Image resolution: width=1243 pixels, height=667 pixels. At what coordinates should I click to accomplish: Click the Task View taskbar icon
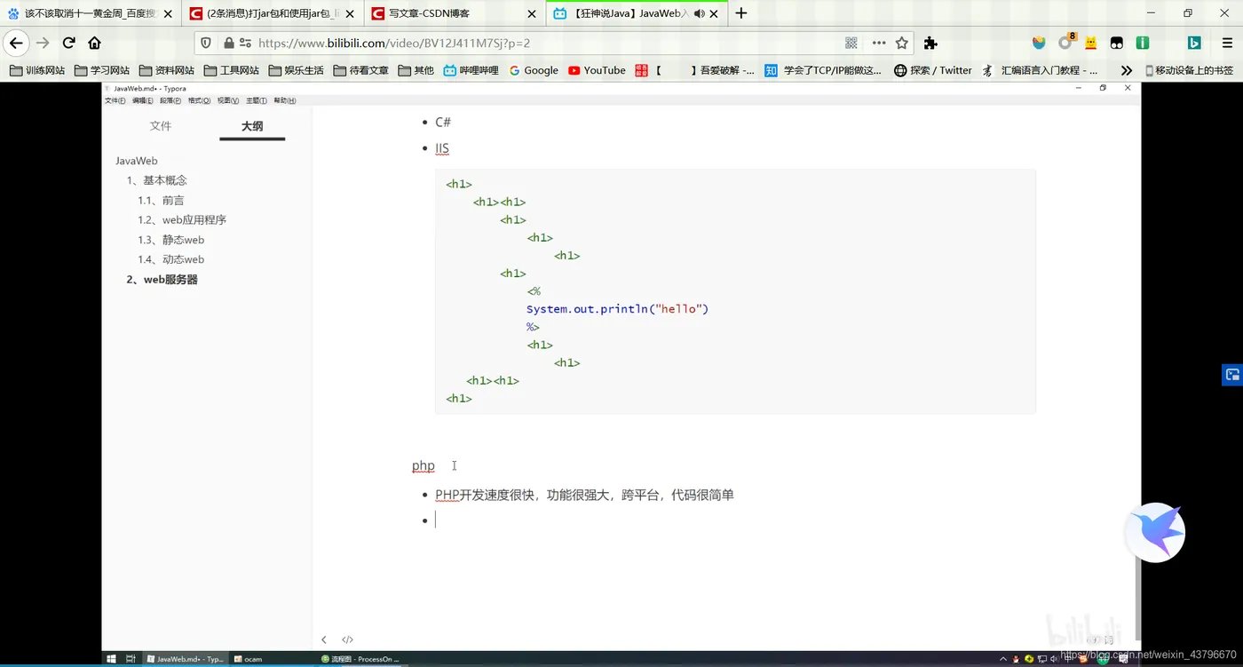coord(131,659)
